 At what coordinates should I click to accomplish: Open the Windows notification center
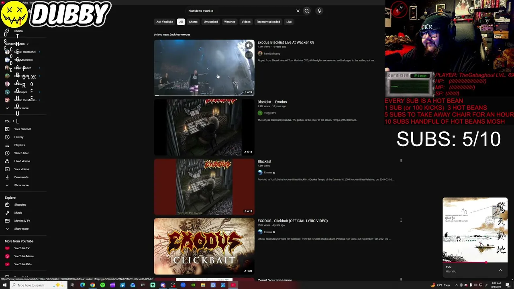click(x=508, y=285)
